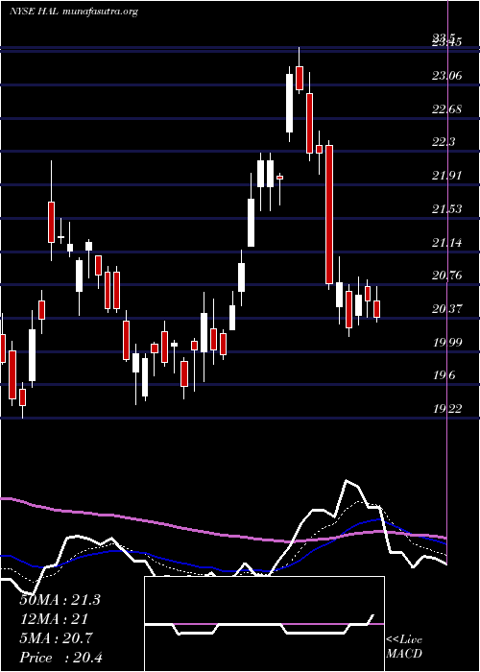
Task: Click the 20.37 price axis label
Action: tap(447, 308)
